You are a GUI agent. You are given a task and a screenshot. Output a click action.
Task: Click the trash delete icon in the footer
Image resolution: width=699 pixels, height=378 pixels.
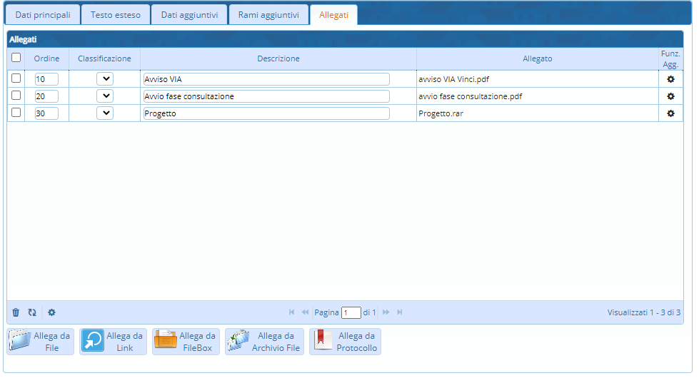click(16, 312)
